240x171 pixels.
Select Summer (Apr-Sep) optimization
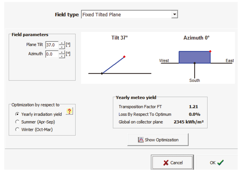click(17, 122)
